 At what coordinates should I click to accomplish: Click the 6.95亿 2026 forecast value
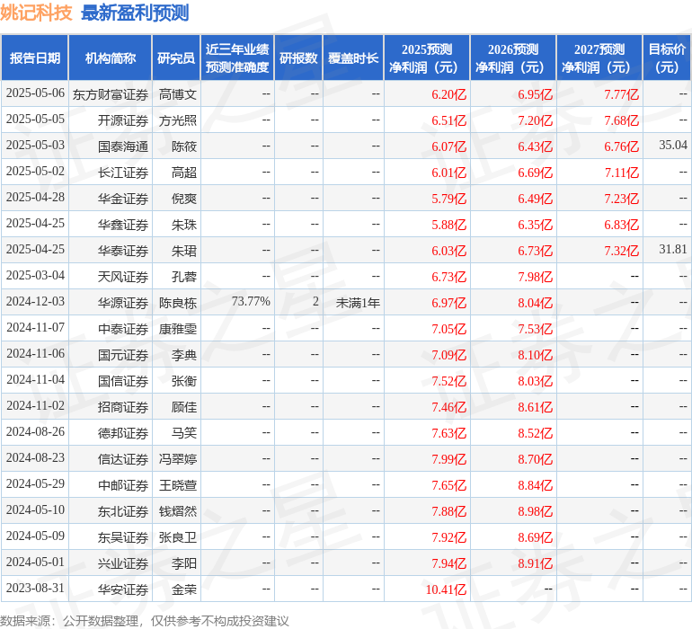[536, 94]
